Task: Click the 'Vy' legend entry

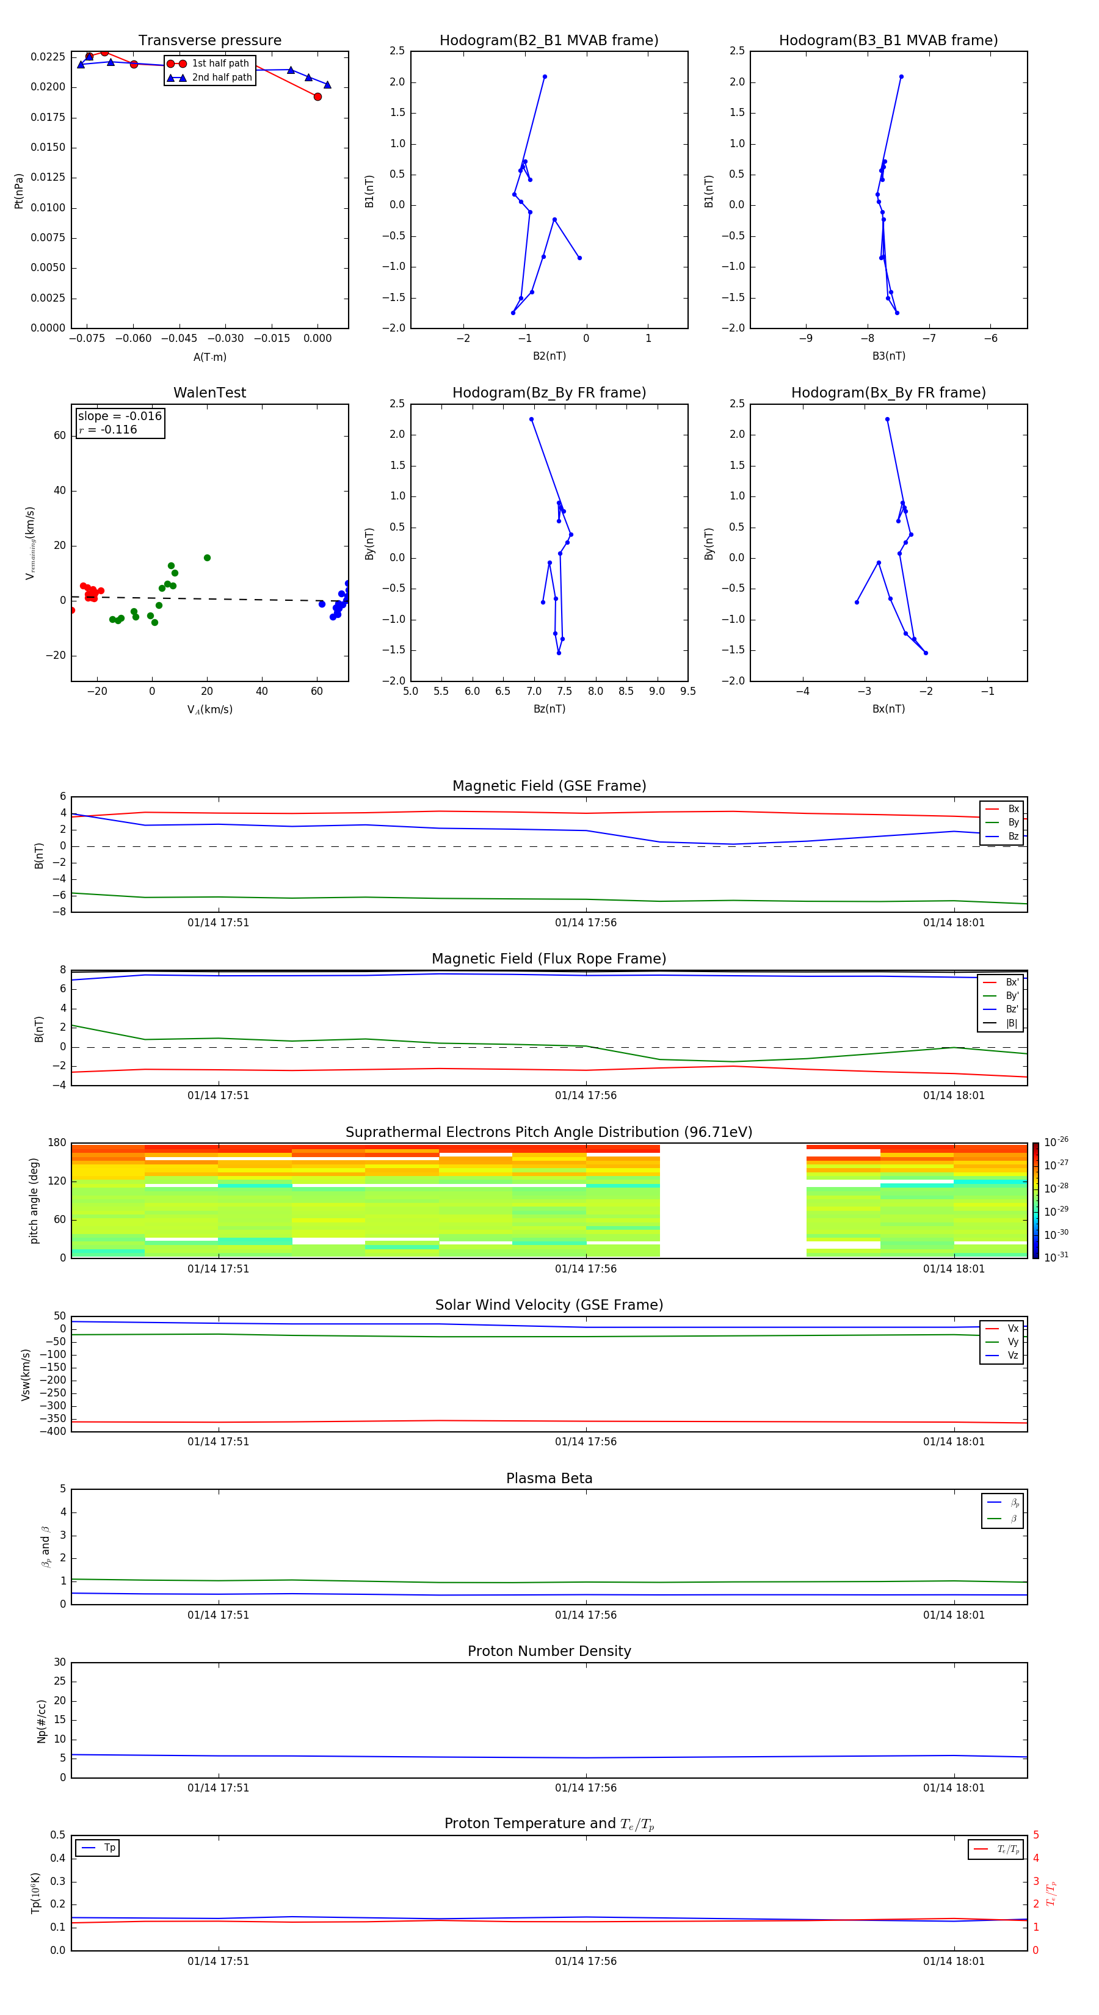Action: [1002, 1342]
